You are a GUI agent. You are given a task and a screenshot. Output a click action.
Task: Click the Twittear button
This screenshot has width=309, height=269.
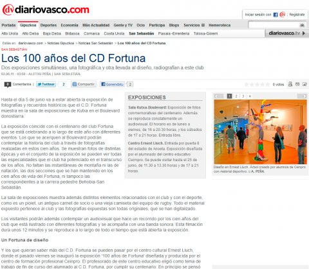tap(46, 84)
